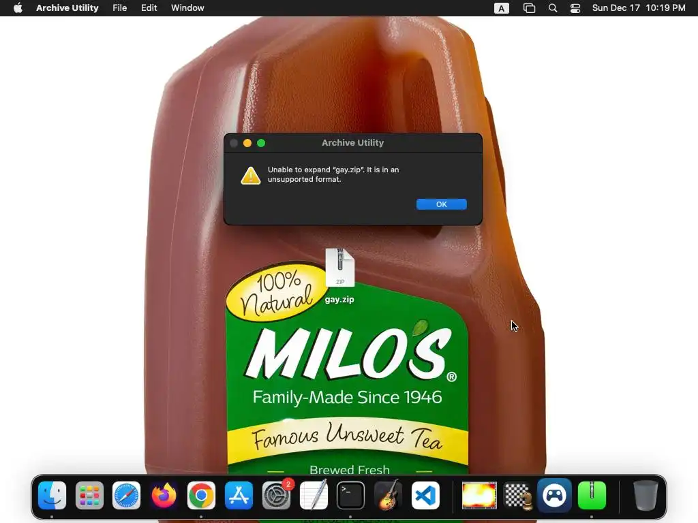This screenshot has width=698, height=523.
Task: Launch GarageBand from the Dock
Action: click(x=388, y=496)
